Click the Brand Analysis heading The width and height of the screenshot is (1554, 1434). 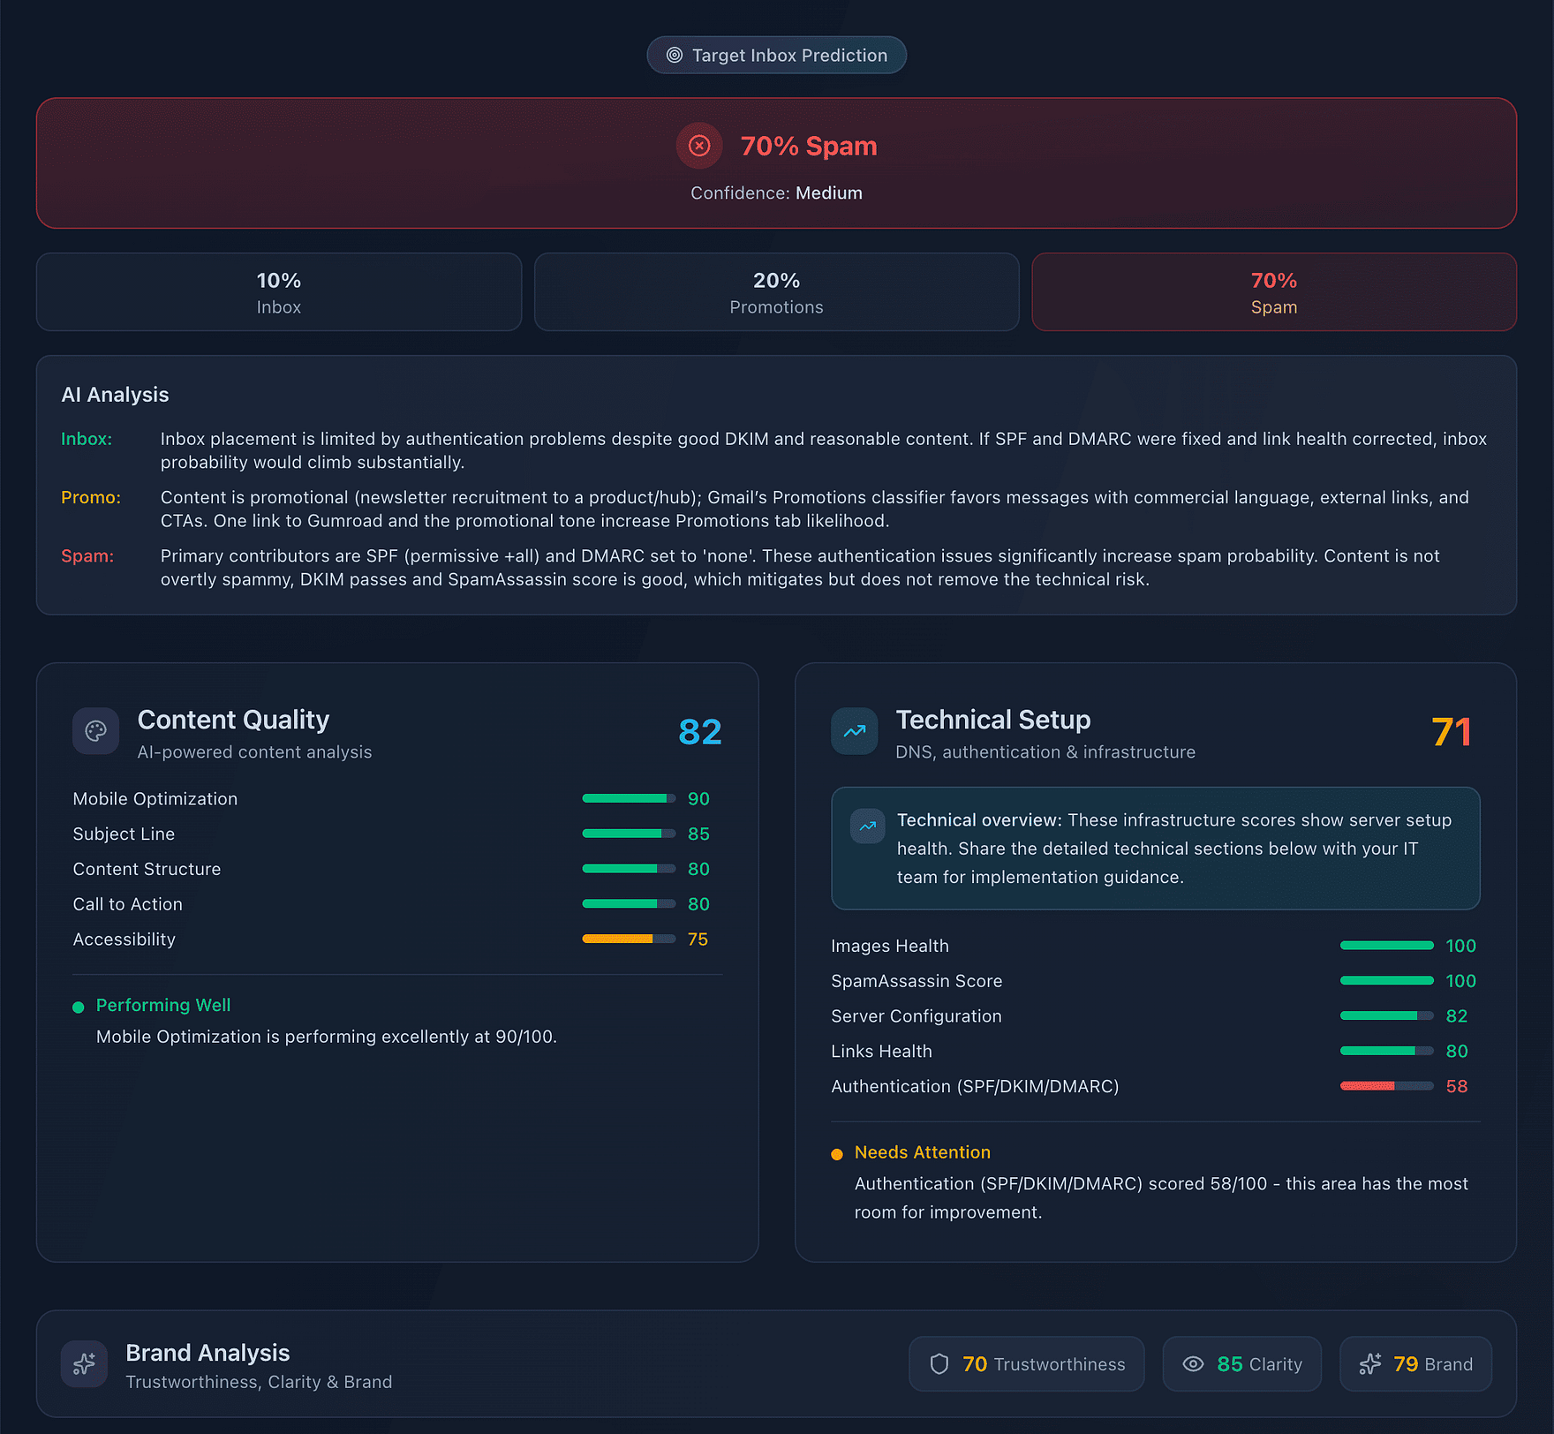207,1353
